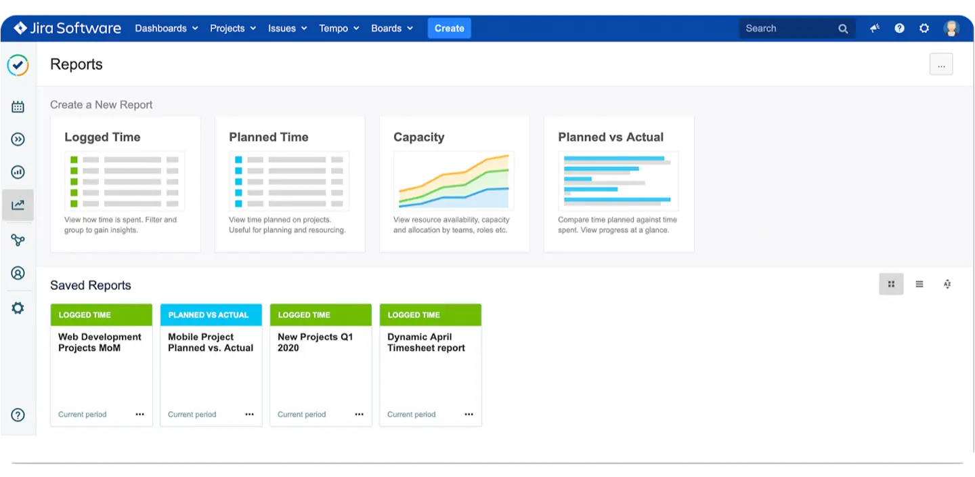Click the blue Create button
This screenshot has height=477, width=975.
[449, 28]
